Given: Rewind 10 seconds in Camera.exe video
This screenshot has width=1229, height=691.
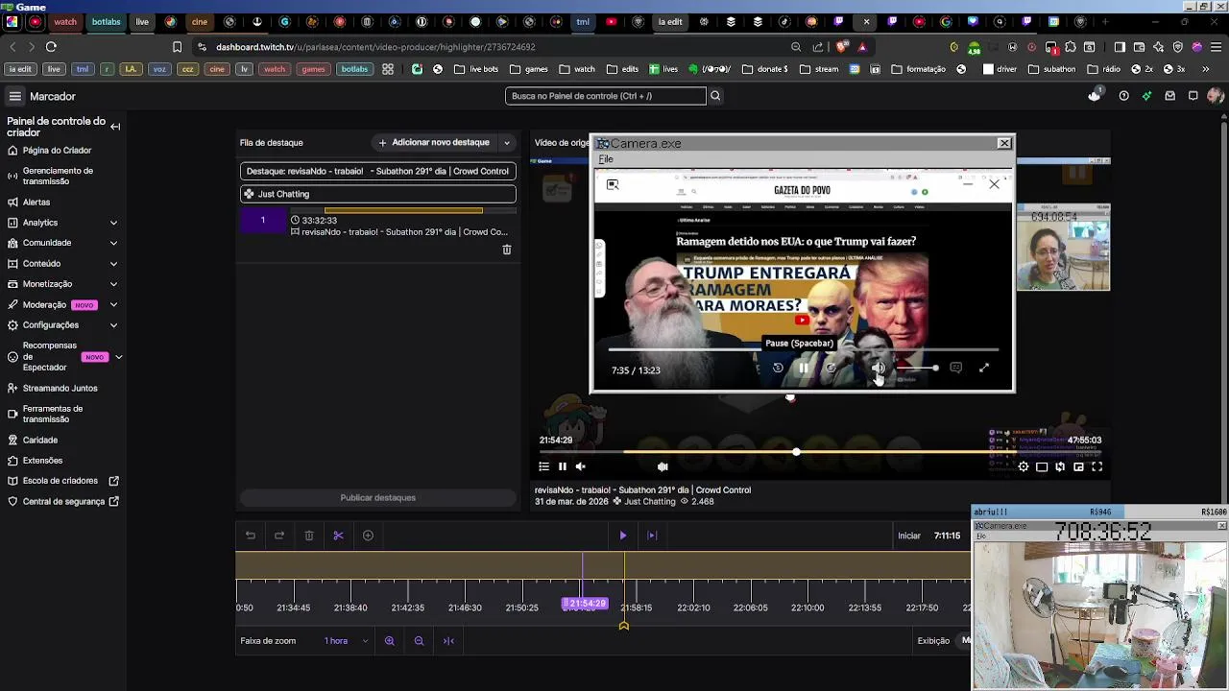Looking at the screenshot, I should coord(778,369).
